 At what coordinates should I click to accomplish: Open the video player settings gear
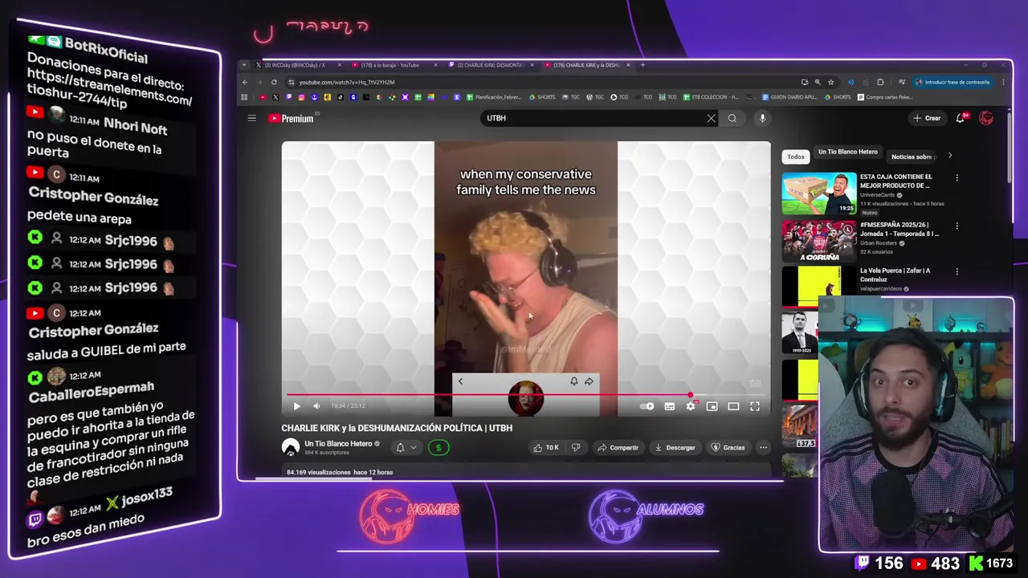691,406
